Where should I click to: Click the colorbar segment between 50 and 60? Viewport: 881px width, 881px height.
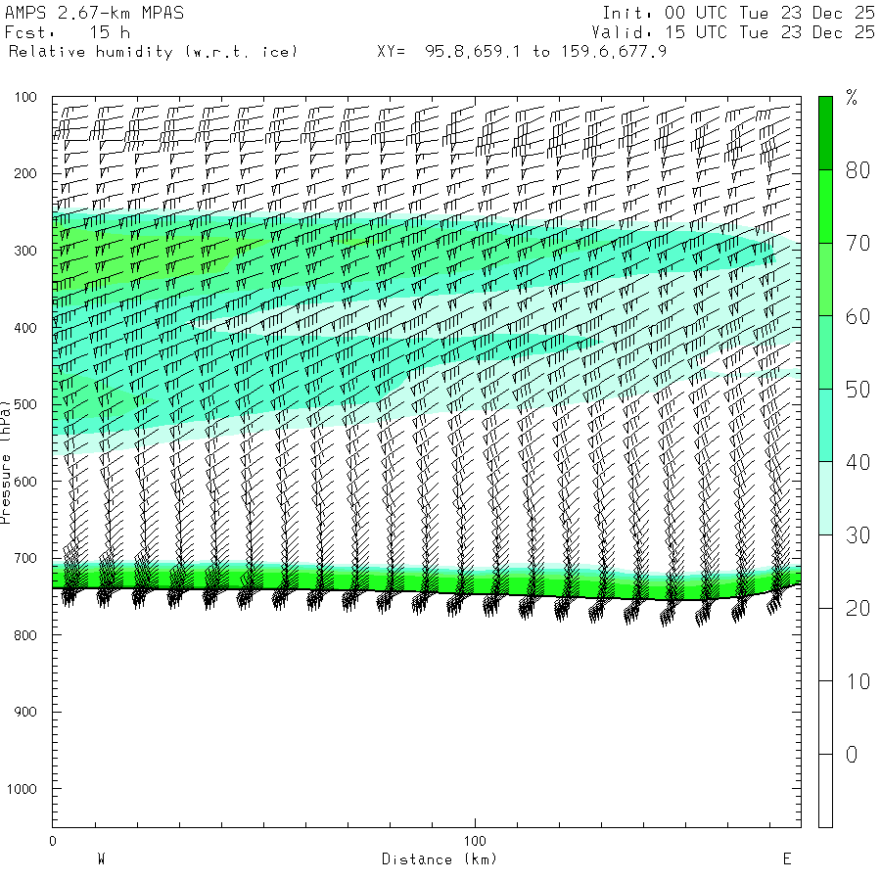(825, 352)
